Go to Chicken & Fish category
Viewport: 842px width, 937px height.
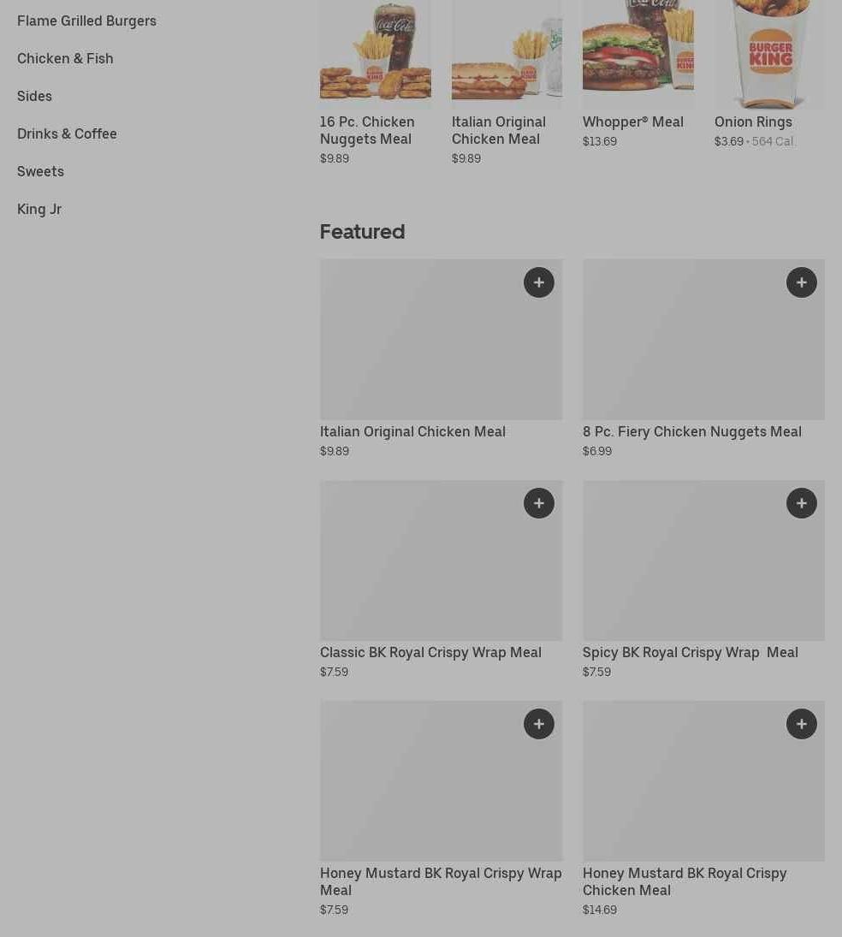pos(65,58)
